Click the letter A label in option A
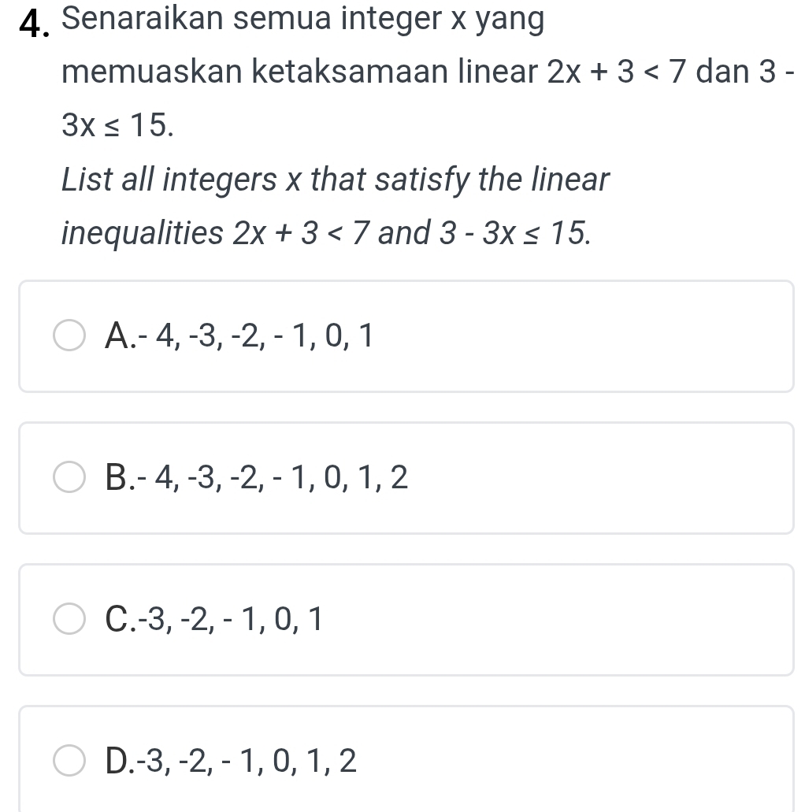Viewport: 805px width, 812px height. (118, 336)
